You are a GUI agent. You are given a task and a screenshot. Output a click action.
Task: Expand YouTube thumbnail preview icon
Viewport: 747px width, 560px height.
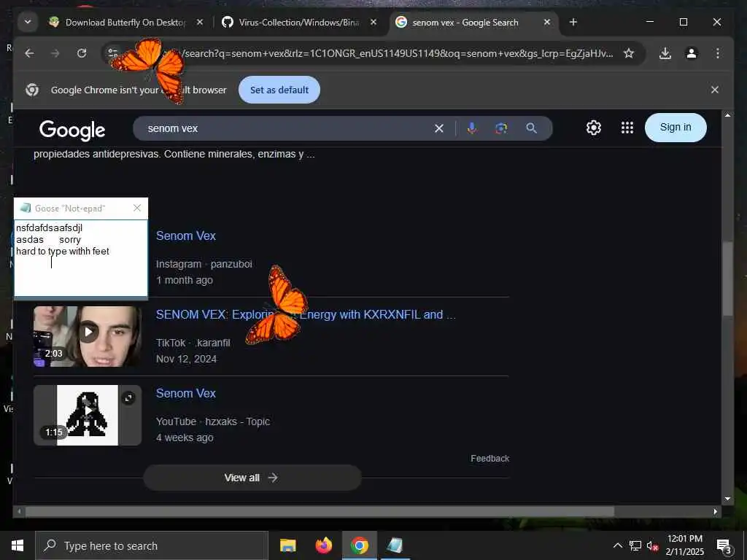click(128, 398)
